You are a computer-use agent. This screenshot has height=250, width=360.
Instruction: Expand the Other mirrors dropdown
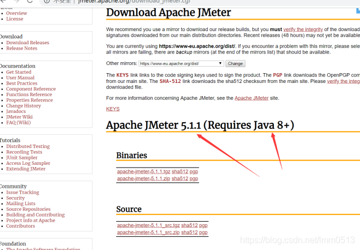coord(181,63)
